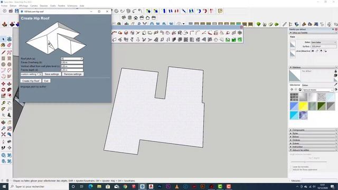Expand the Instructeur panel

[x=313, y=147]
